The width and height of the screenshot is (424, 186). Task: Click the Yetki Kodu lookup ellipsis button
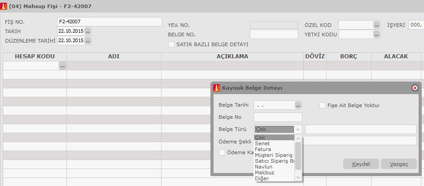376,35
